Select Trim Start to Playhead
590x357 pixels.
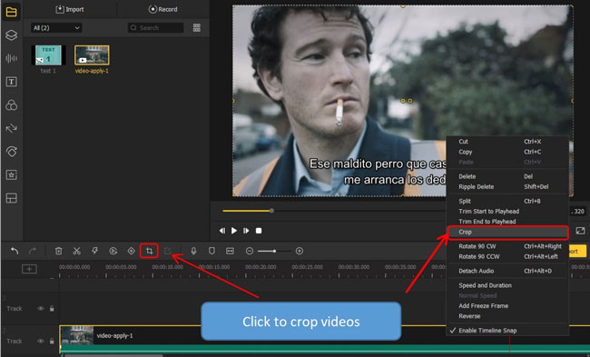(507, 211)
